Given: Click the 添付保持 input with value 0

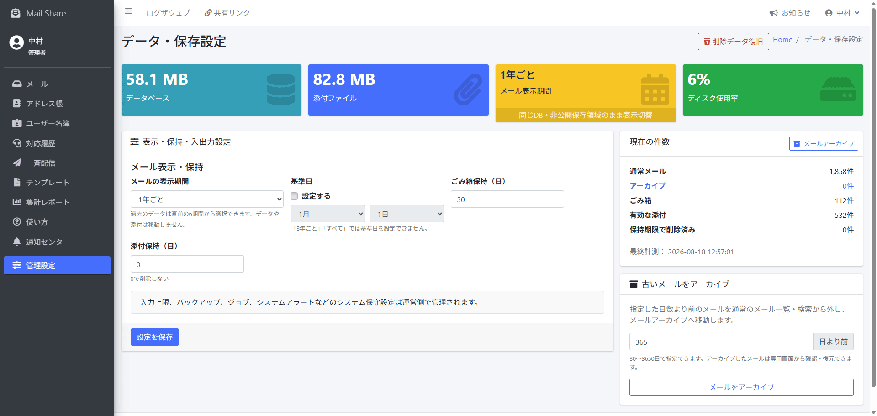Looking at the screenshot, I should pyautogui.click(x=187, y=264).
